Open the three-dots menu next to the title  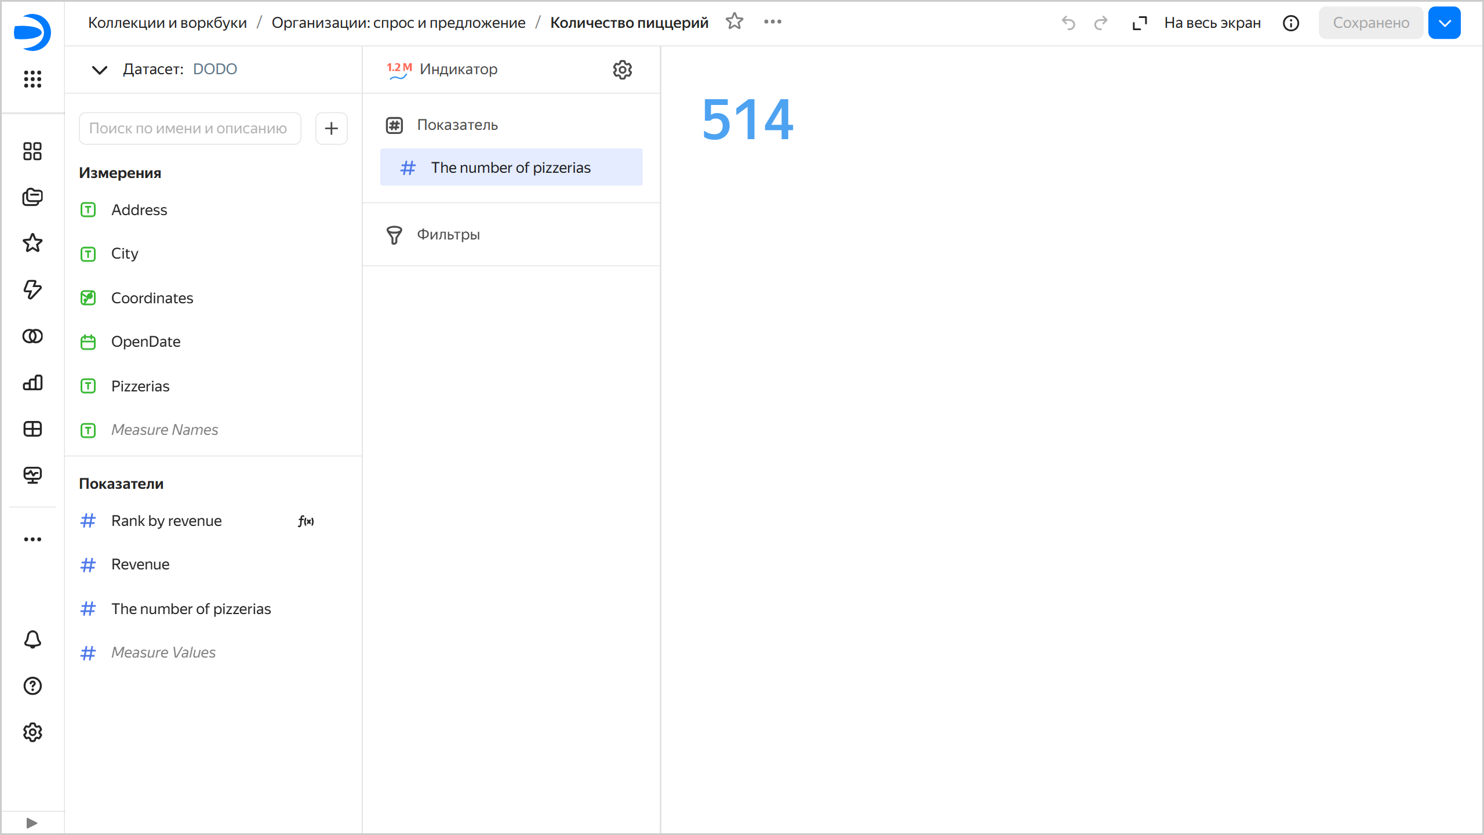(x=773, y=22)
